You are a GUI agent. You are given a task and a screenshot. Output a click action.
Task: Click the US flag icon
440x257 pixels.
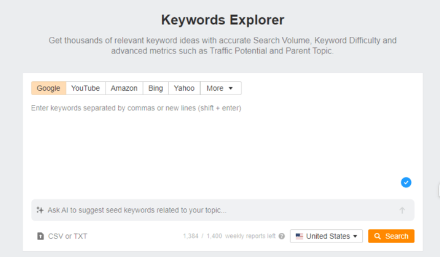(x=299, y=236)
